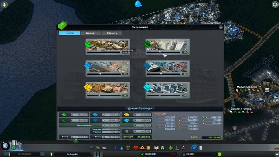
Task: Open the Policies document panel
Action: tap(201, 148)
